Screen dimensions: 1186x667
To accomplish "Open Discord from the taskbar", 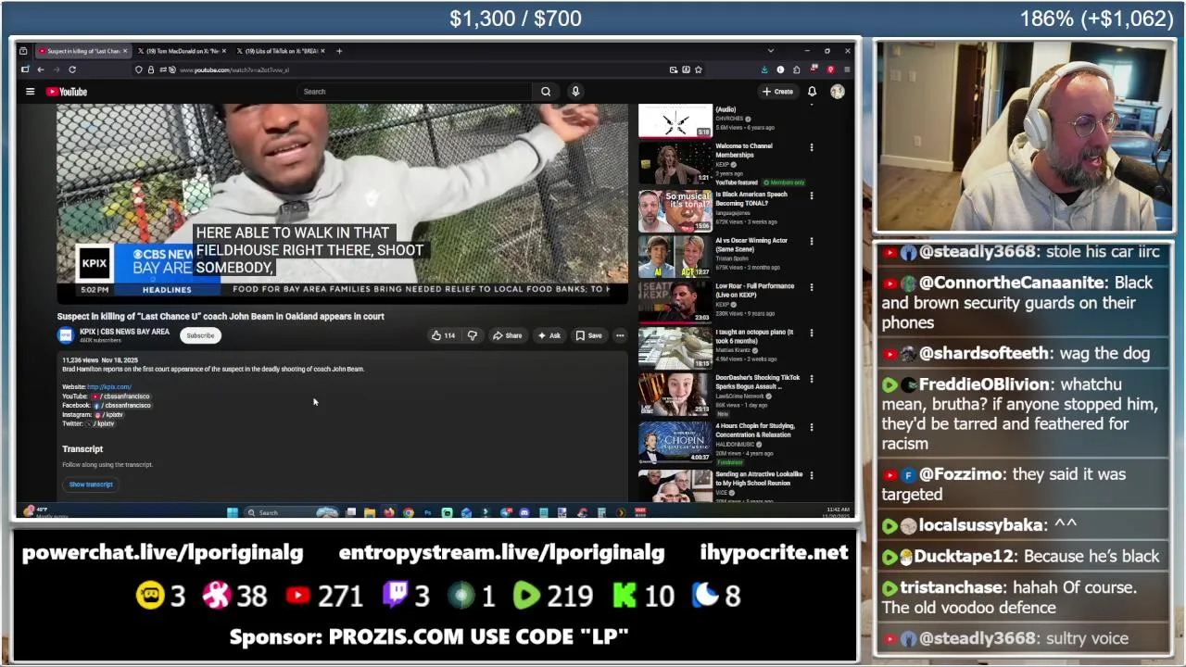I will (x=524, y=512).
